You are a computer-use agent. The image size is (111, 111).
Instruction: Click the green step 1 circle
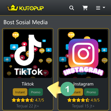pos(67,89)
